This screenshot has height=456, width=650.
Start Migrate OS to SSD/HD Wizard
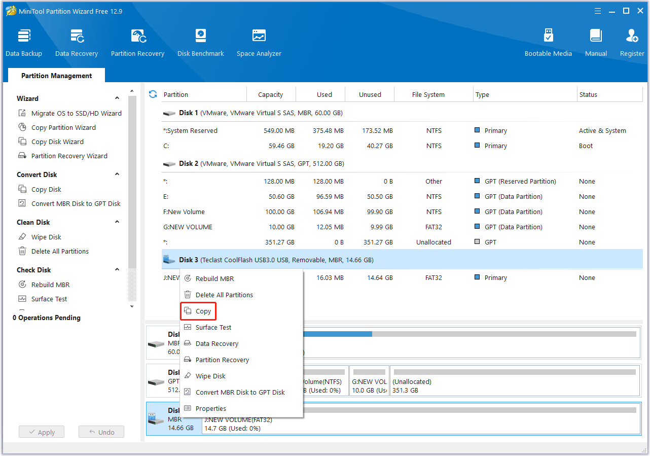click(x=70, y=113)
